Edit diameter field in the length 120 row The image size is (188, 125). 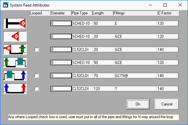pyautogui.click(x=61, y=89)
